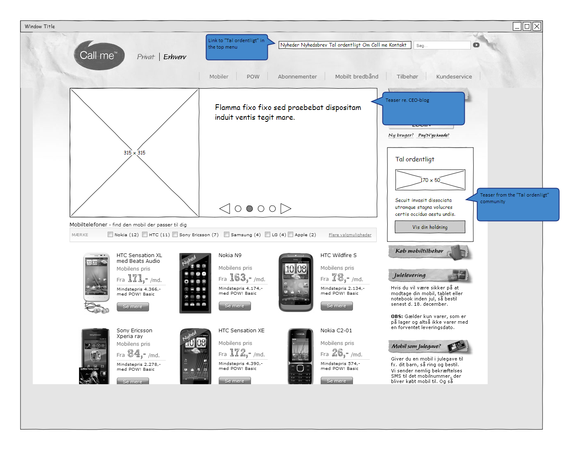
Task: Click the Tal ordentligt box heading
Action: (414, 159)
